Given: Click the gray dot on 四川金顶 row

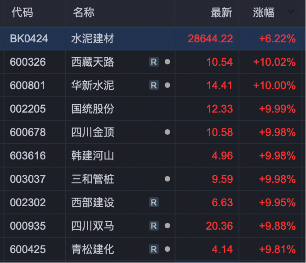Looking at the screenshot, I should (167, 132).
